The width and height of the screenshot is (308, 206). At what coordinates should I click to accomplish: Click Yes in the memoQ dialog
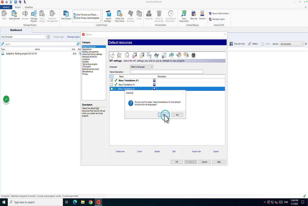(x=164, y=115)
